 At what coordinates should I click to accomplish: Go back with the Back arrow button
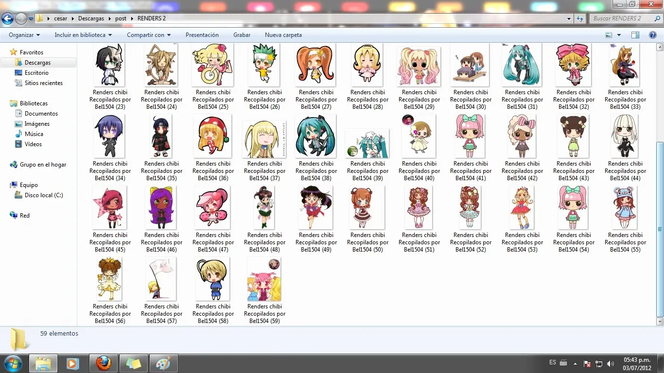click(7, 18)
